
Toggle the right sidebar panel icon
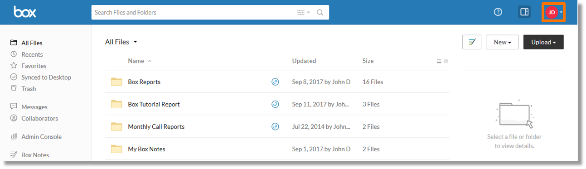(524, 12)
